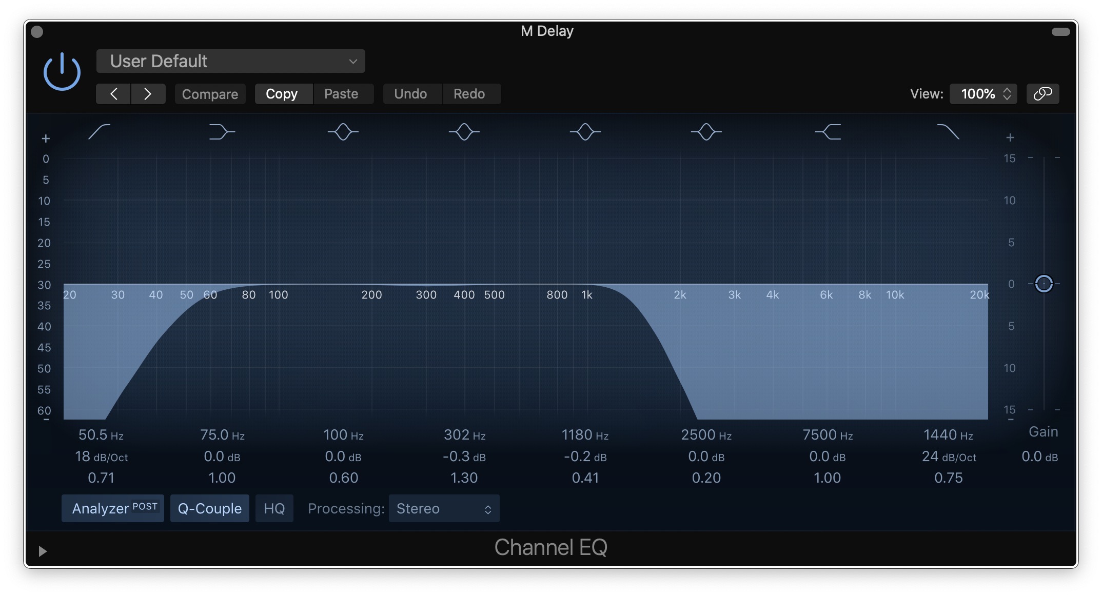Click the link icon next to View
The height and width of the screenshot is (596, 1102).
point(1042,94)
